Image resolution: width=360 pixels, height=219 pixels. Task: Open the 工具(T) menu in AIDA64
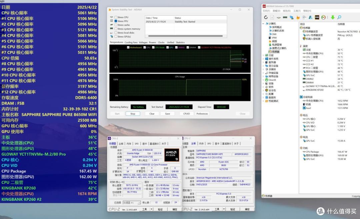pos(297,11)
